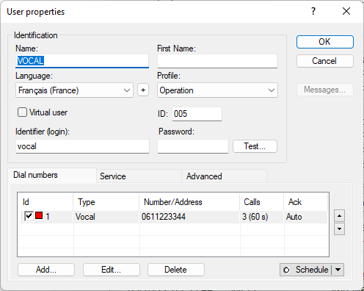Click the Delete button
The image size is (364, 291).
click(x=176, y=270)
